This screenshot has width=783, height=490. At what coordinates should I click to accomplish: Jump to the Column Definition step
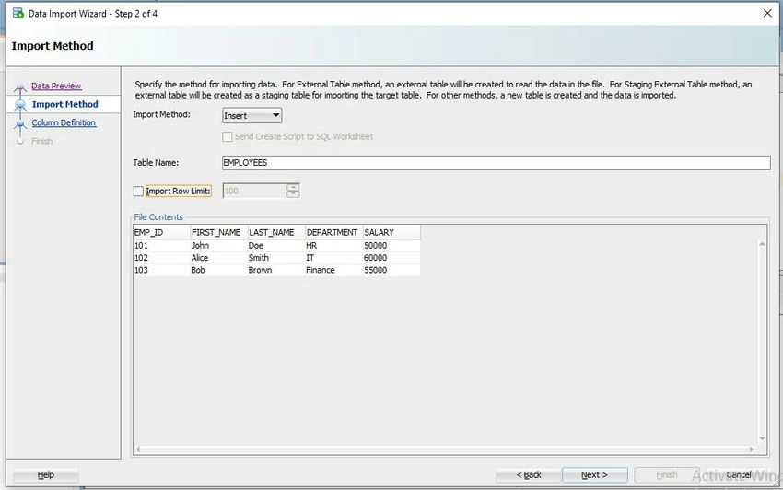coord(64,122)
